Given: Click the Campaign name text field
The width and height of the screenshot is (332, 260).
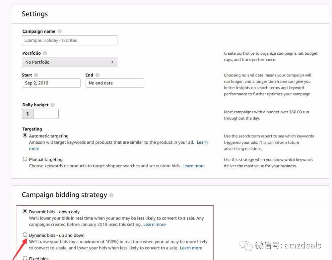Looking at the screenshot, I should click(x=70, y=40).
